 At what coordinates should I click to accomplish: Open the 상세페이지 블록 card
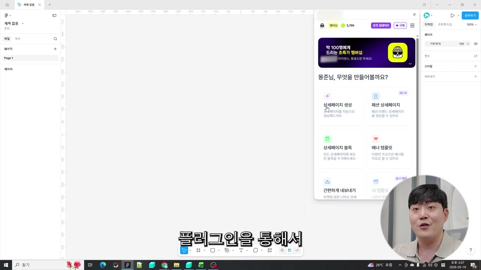tap(340, 148)
